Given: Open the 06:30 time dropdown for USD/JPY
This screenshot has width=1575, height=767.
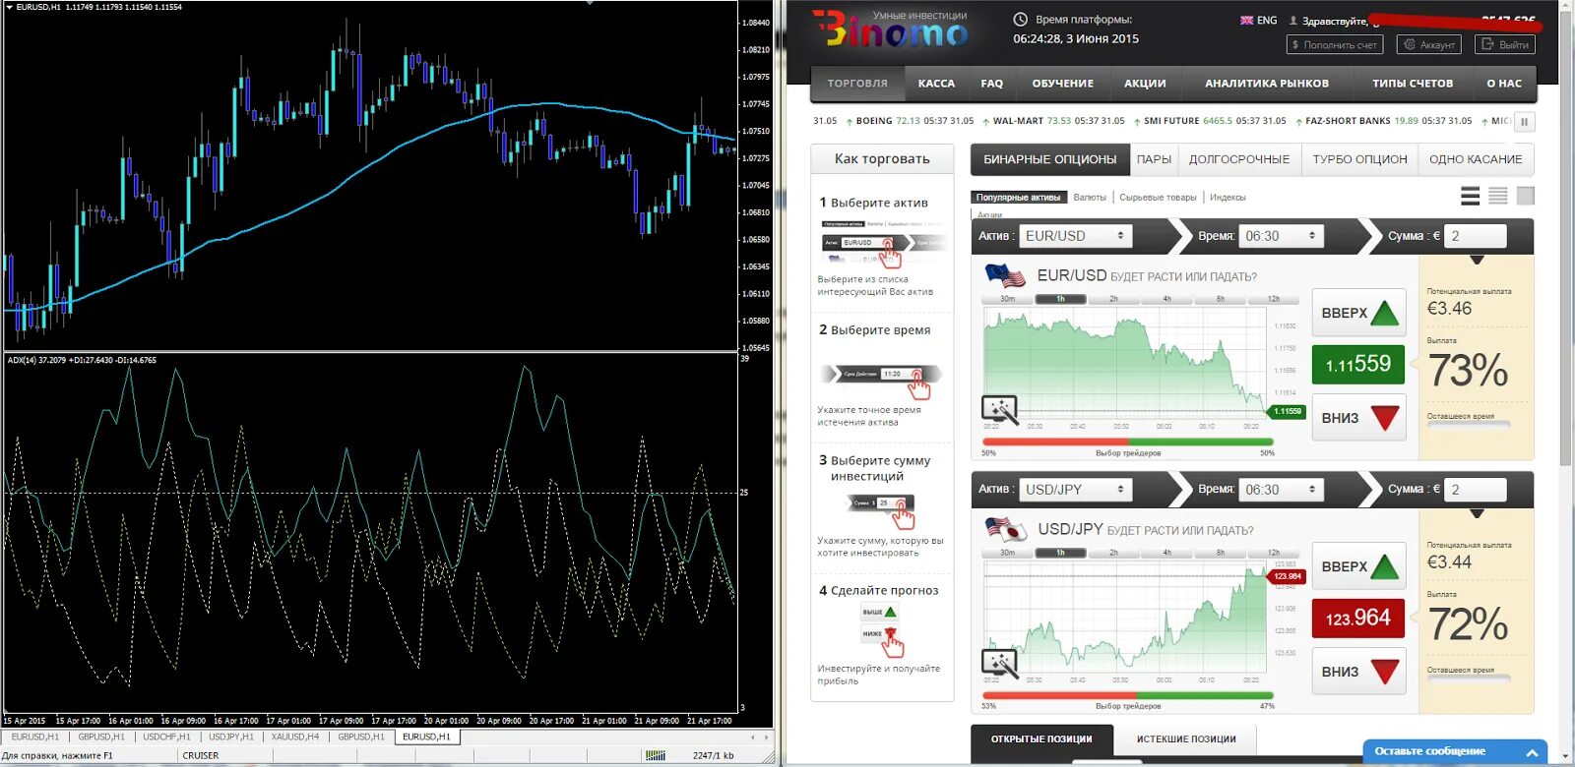Looking at the screenshot, I should coord(1281,490).
